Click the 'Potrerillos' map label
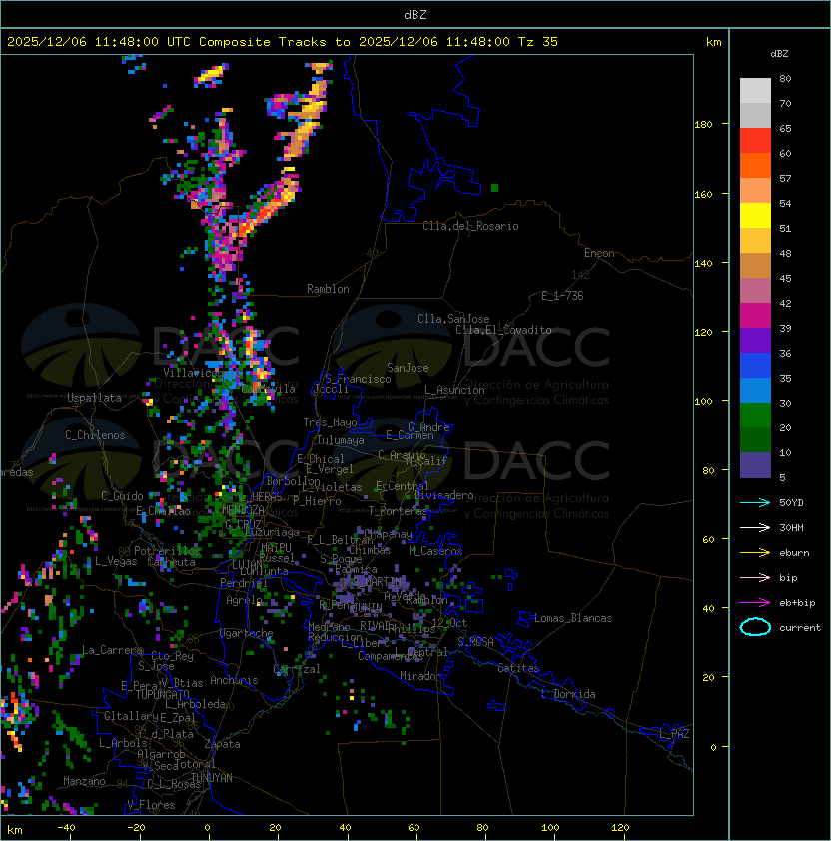 (167, 551)
